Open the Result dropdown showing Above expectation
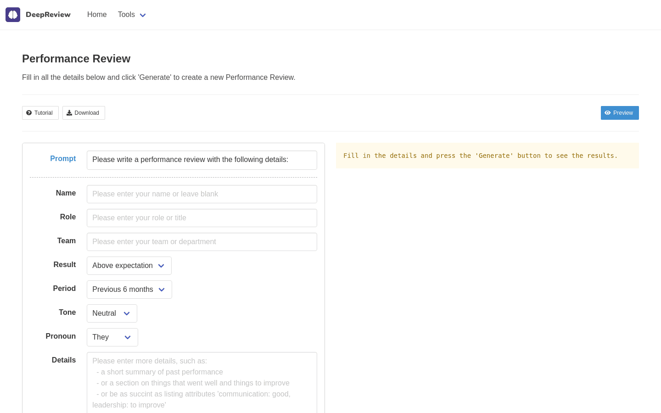The width and height of the screenshot is (661, 413). [x=129, y=265]
